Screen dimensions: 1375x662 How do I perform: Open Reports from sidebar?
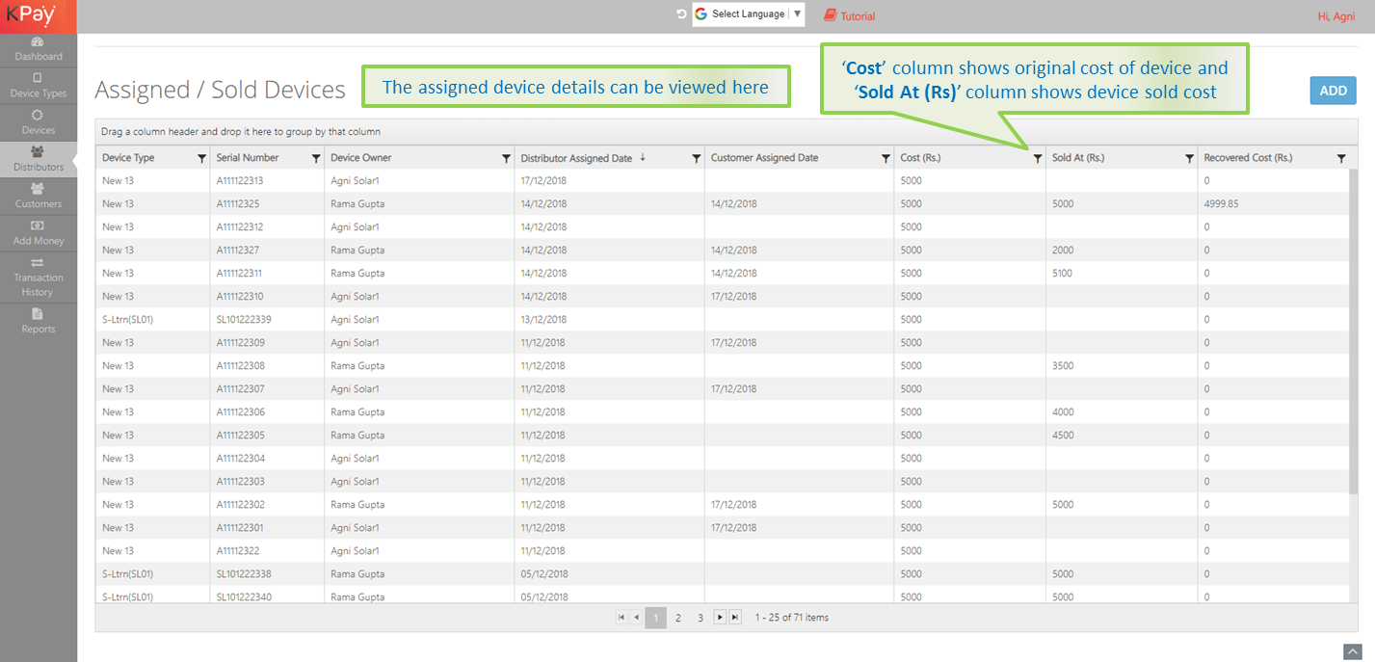tap(38, 321)
